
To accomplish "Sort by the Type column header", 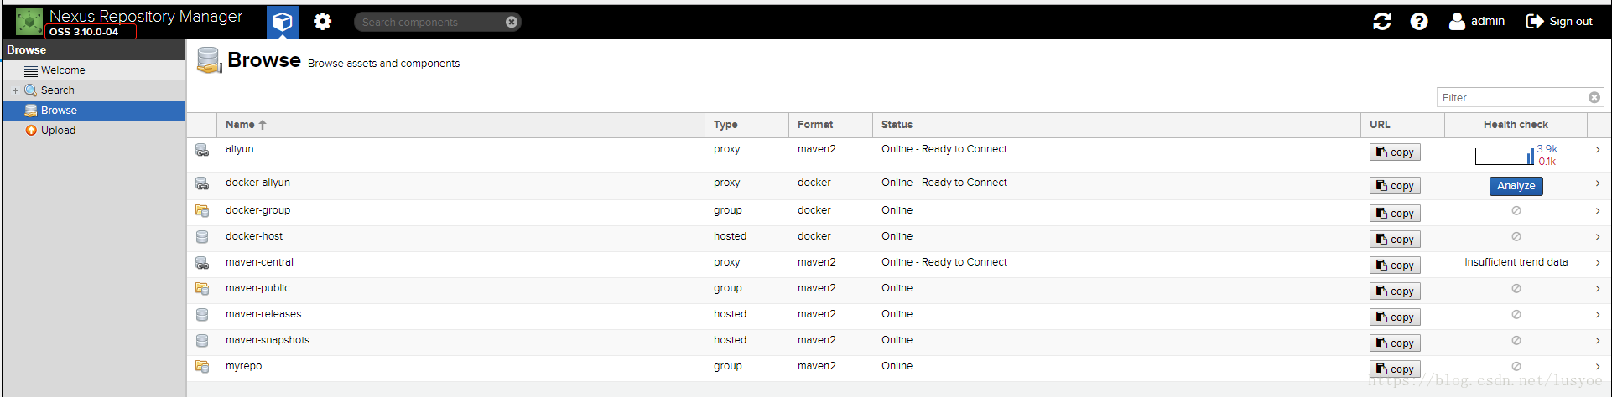I will pos(746,125).
